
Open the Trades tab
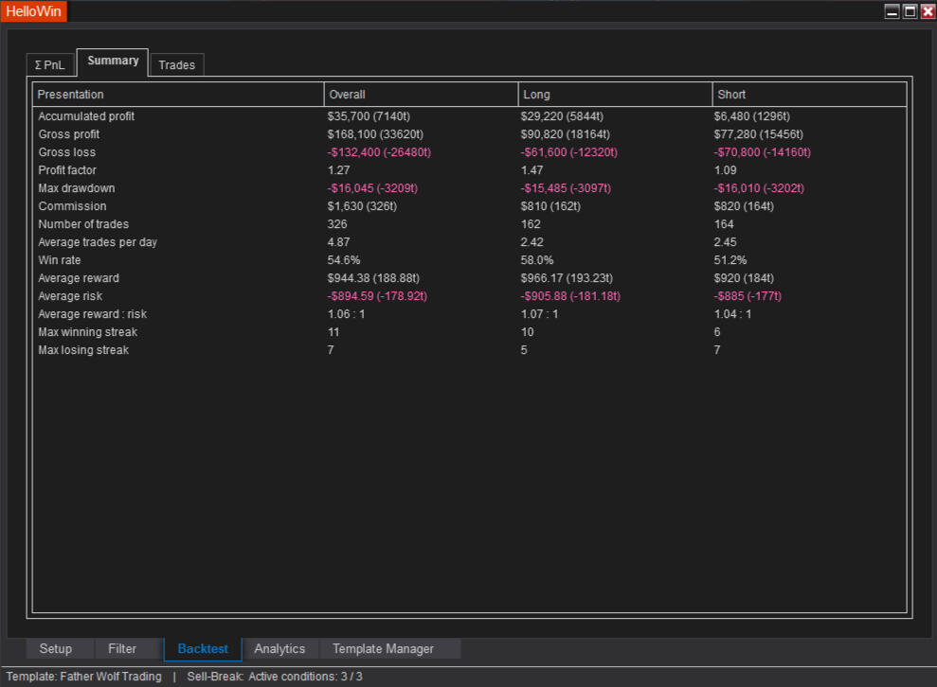[x=176, y=65]
